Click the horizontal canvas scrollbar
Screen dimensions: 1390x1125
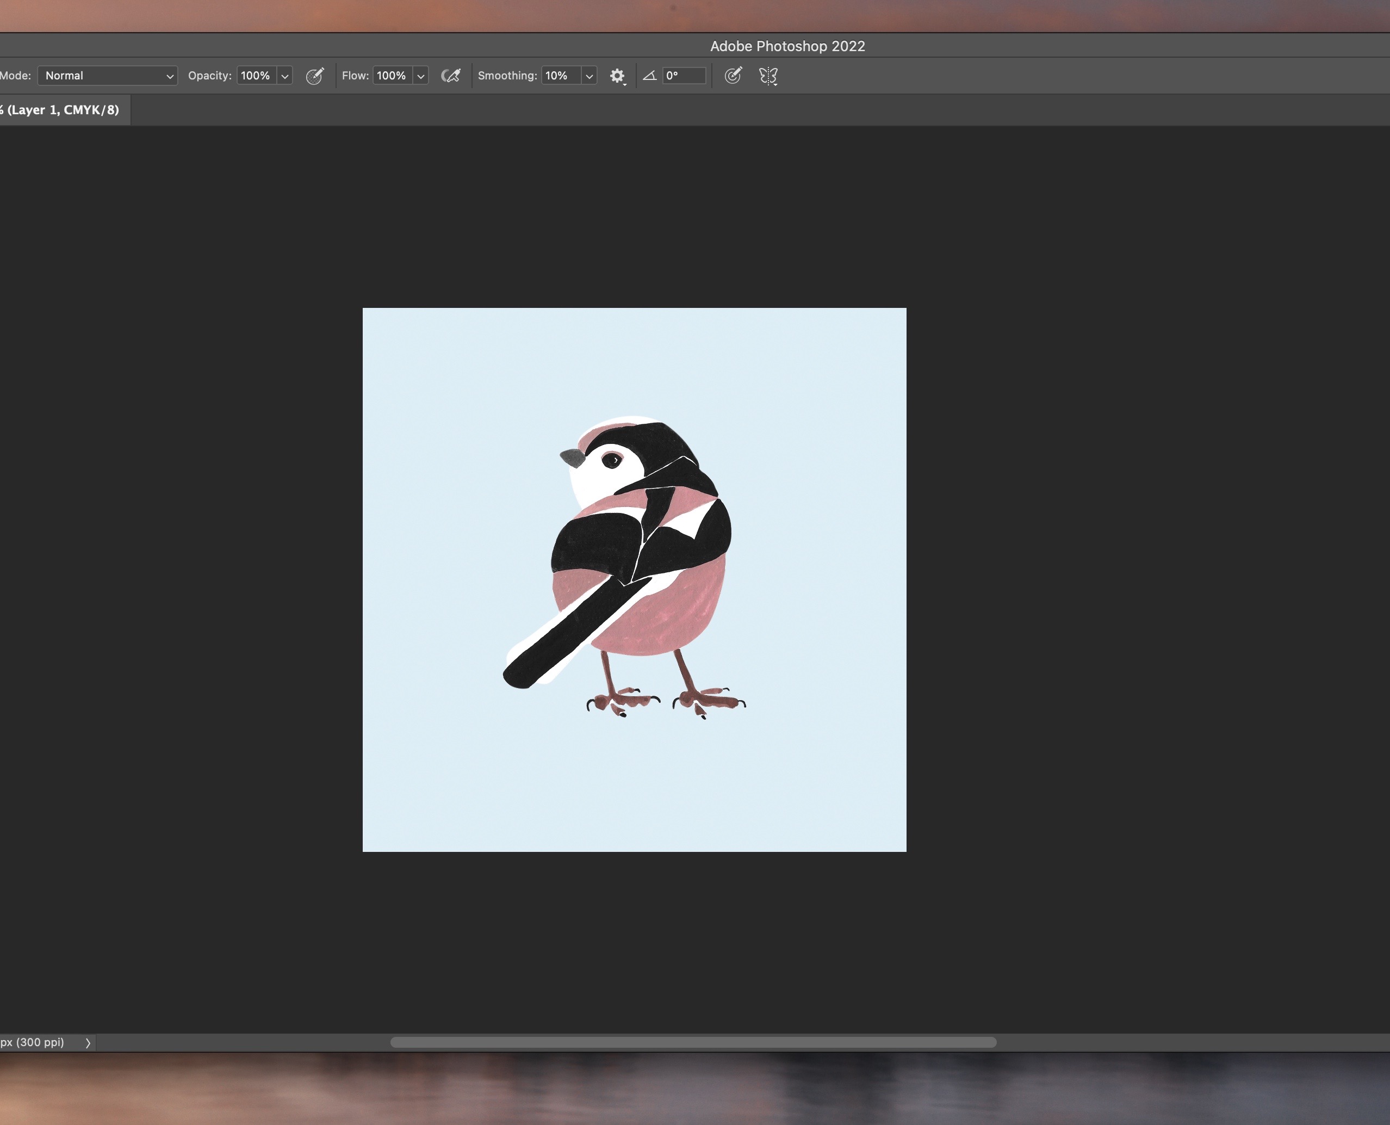[693, 1042]
